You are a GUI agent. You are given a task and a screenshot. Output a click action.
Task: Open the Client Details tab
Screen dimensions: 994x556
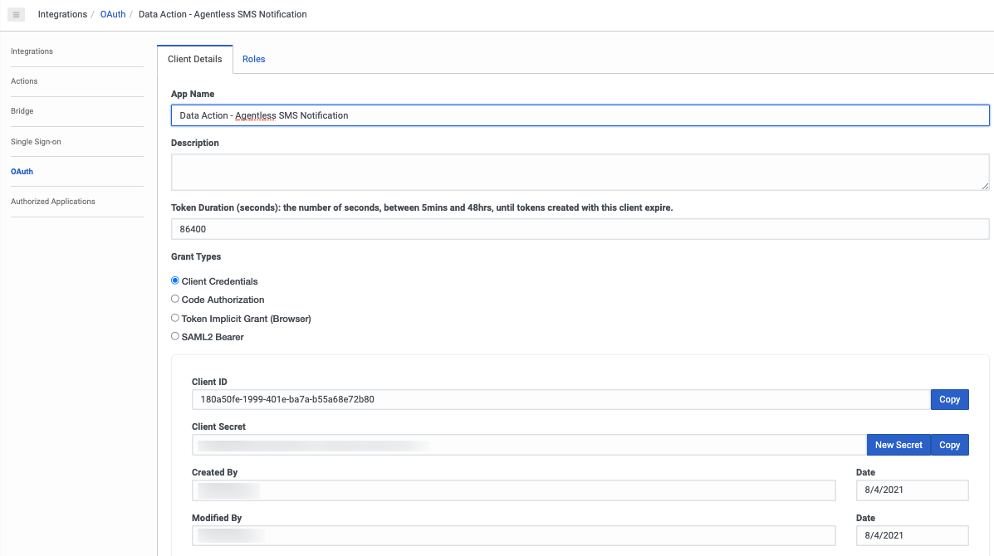[x=194, y=59]
